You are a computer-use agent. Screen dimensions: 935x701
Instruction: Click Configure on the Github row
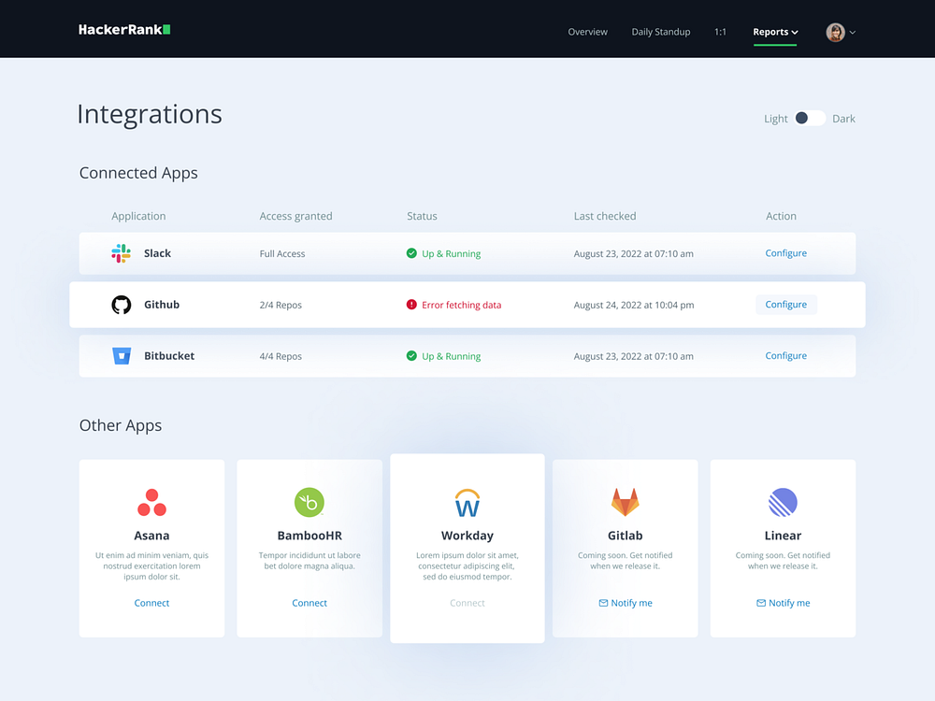(x=785, y=304)
